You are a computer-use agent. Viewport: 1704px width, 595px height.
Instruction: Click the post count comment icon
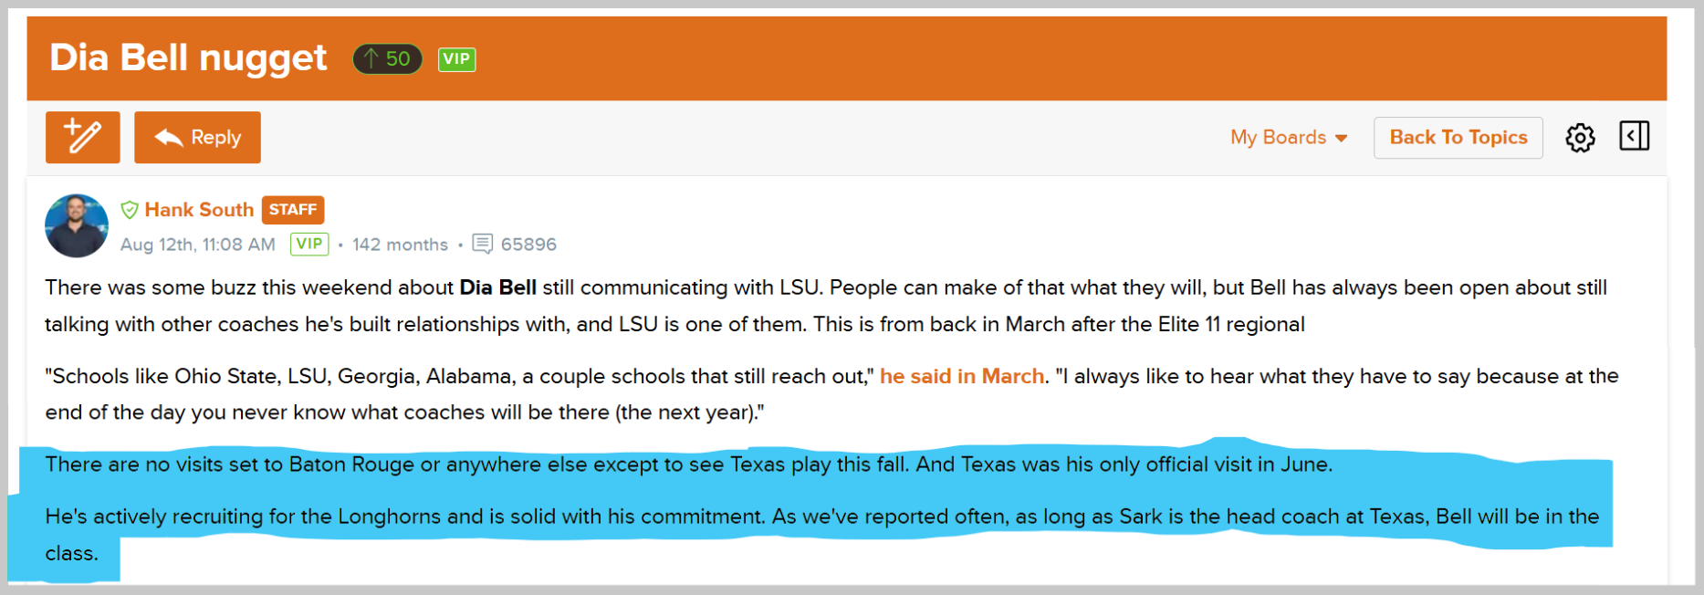click(482, 244)
